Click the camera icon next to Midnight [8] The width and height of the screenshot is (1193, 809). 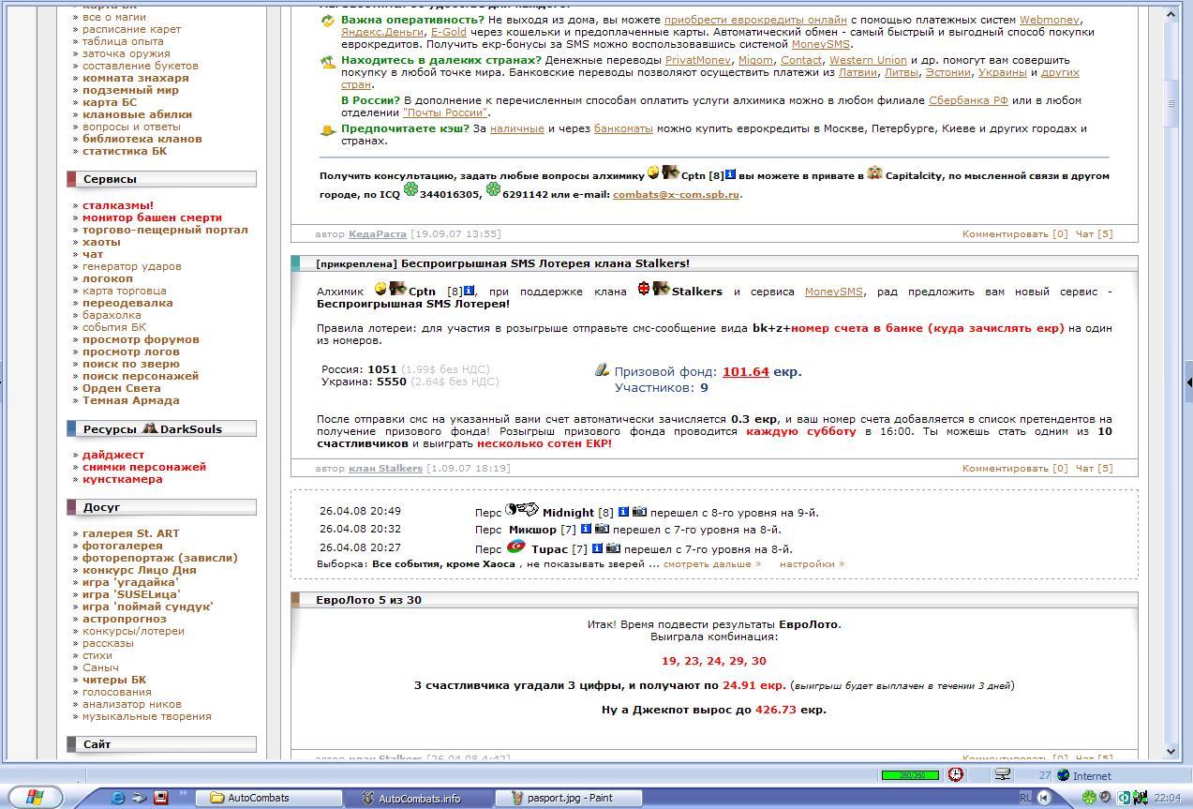(639, 512)
